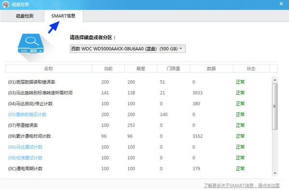Click the (0A)马达重试计数 entry

(25, 147)
